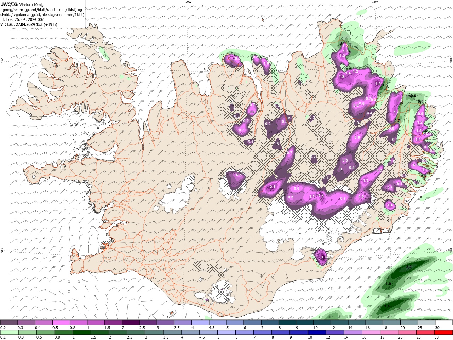
Task: Click the 15W longitude label
Action: 375,2
